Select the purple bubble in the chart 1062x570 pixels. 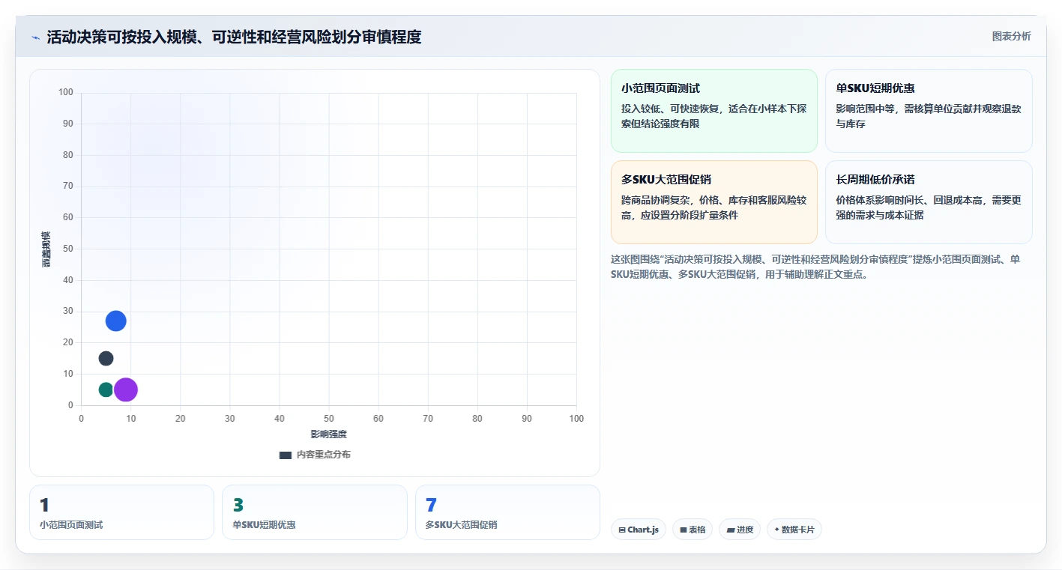[x=126, y=389]
